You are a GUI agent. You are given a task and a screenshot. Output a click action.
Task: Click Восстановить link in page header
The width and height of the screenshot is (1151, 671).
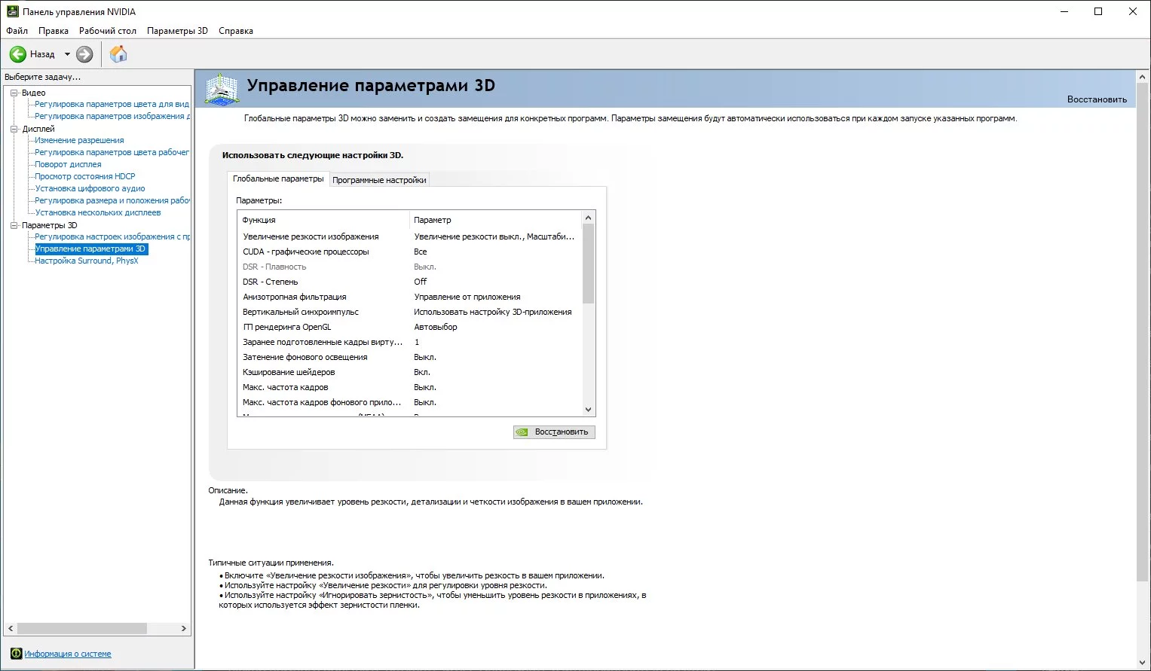(x=1097, y=99)
